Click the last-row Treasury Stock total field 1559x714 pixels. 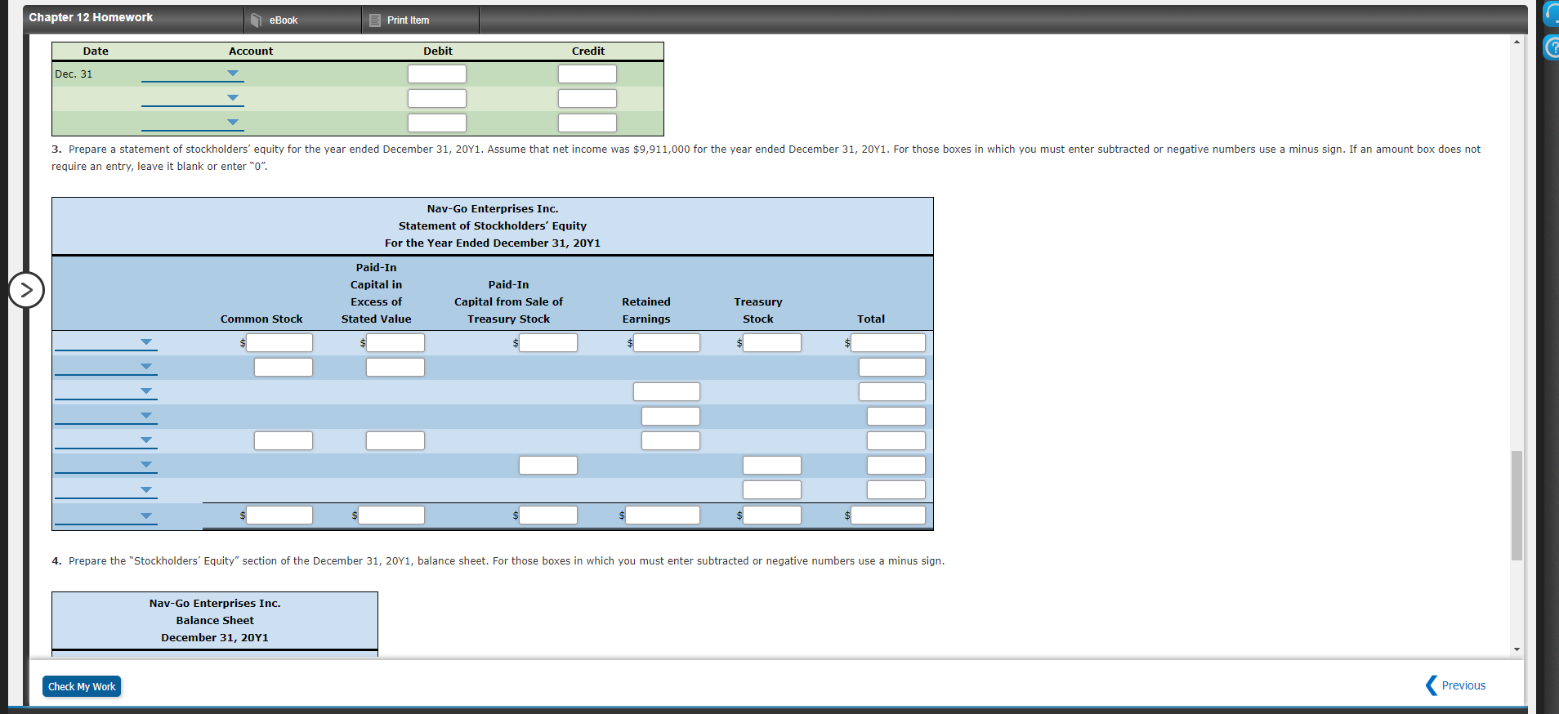(x=772, y=515)
